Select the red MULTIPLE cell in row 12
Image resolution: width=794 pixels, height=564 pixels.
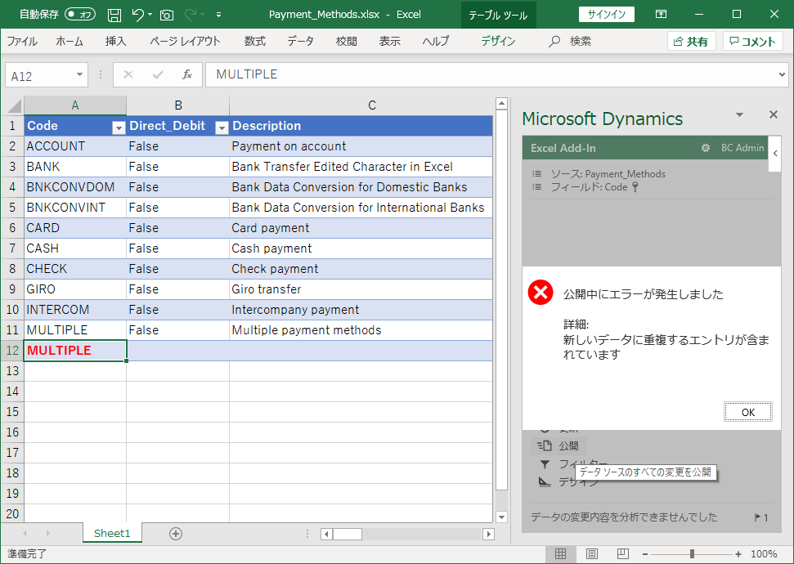[75, 351]
